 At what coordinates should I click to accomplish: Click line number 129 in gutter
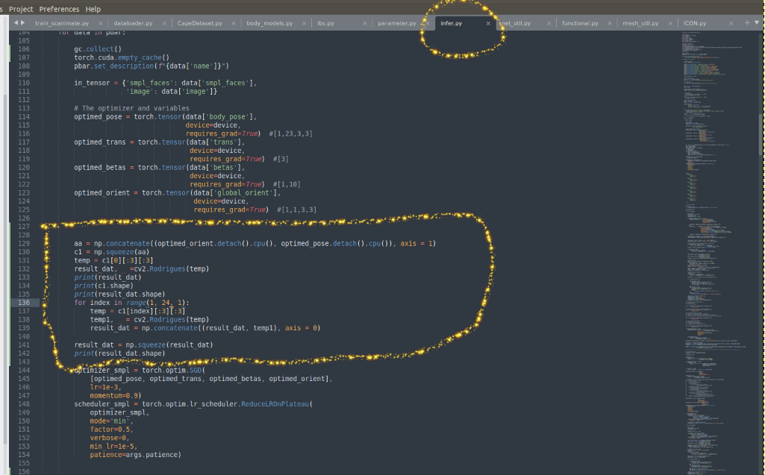[24, 243]
